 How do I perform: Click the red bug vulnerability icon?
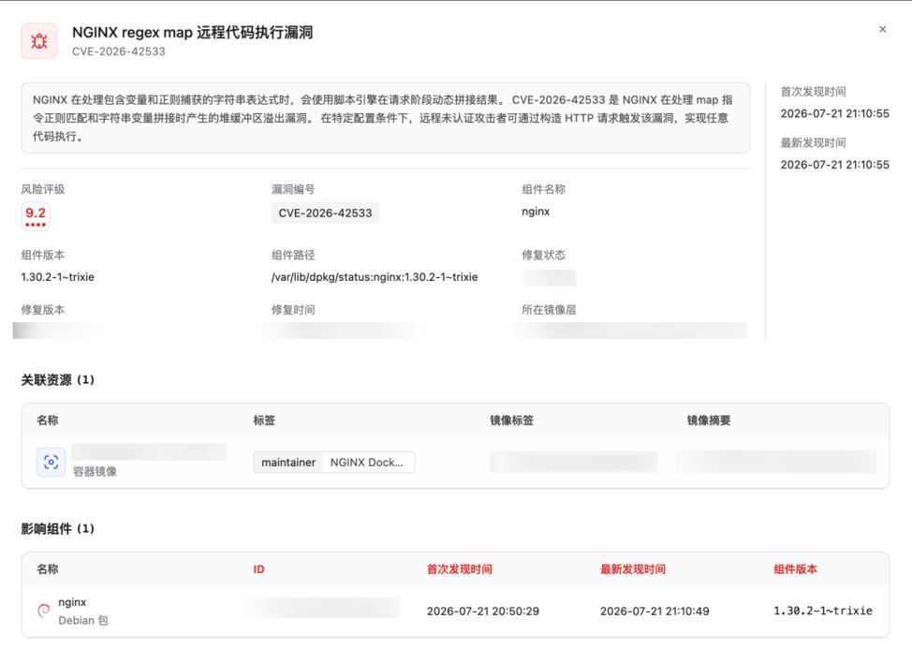(39, 41)
